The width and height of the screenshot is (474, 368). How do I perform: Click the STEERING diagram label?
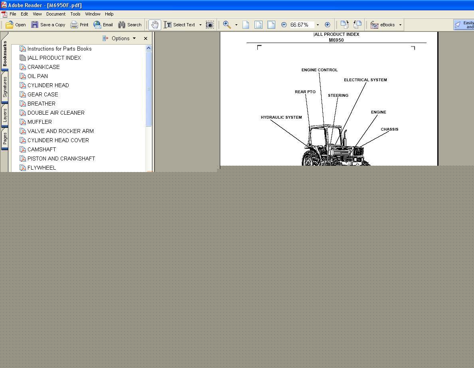click(338, 95)
